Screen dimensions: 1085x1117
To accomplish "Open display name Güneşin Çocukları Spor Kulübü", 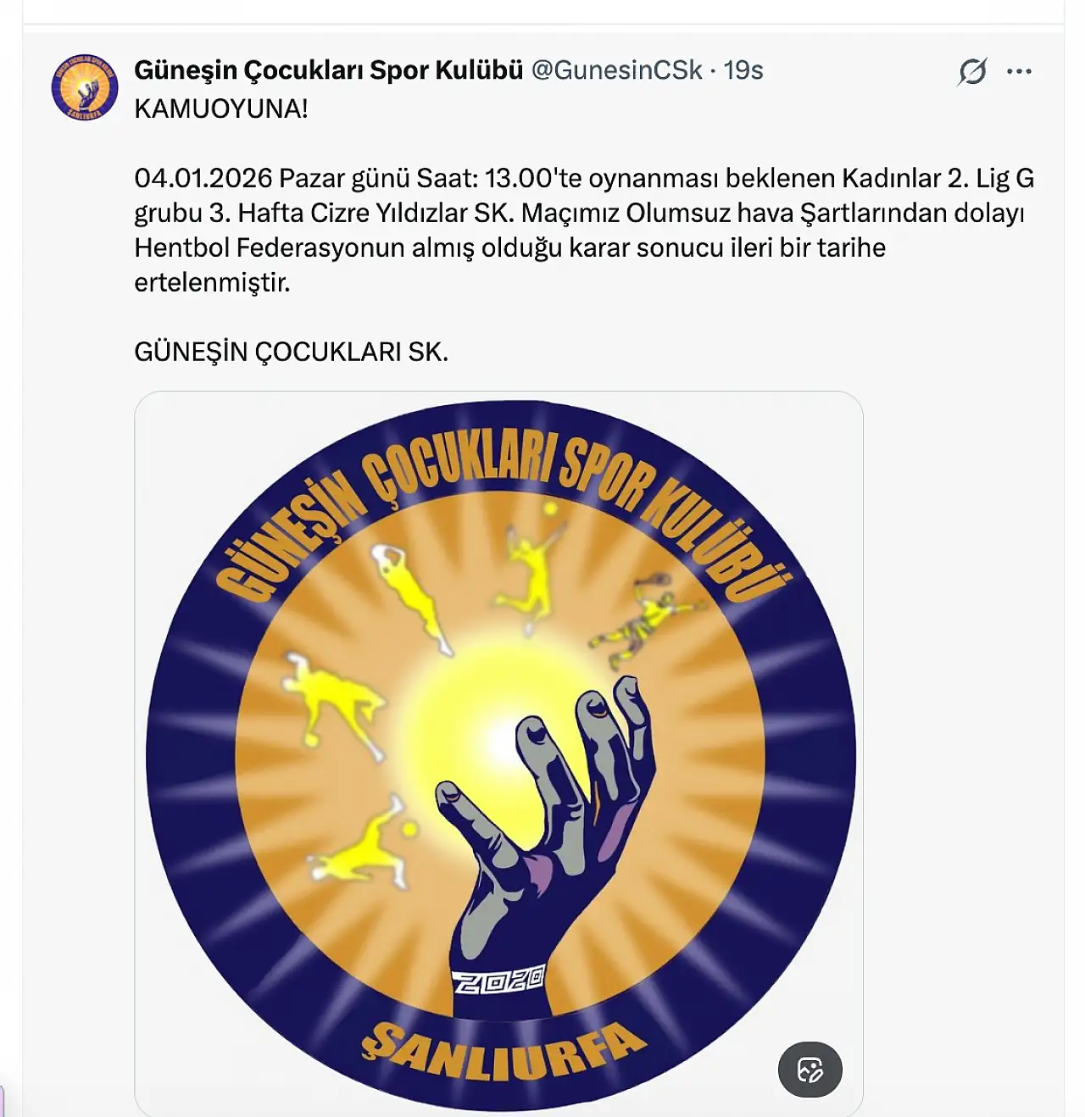I will (328, 70).
